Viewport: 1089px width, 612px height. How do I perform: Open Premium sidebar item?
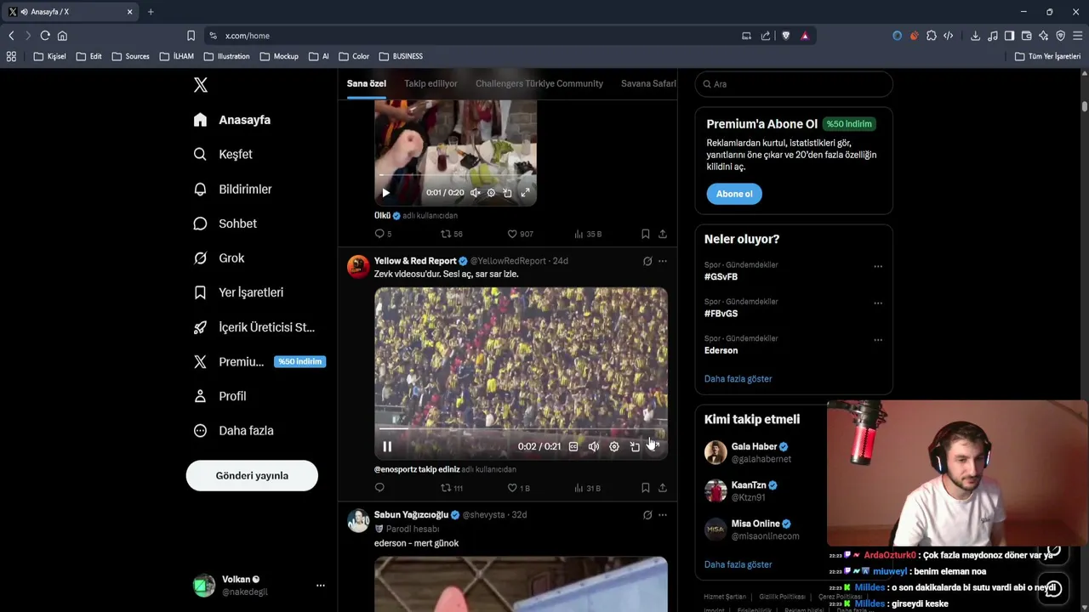point(259,361)
